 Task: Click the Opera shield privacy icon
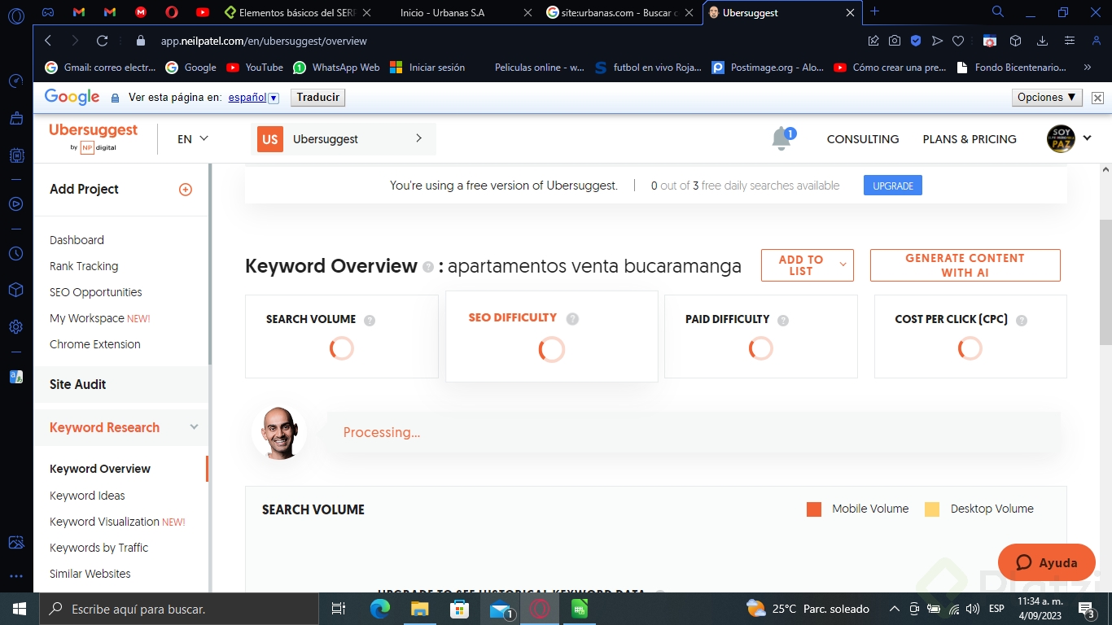coord(916,41)
